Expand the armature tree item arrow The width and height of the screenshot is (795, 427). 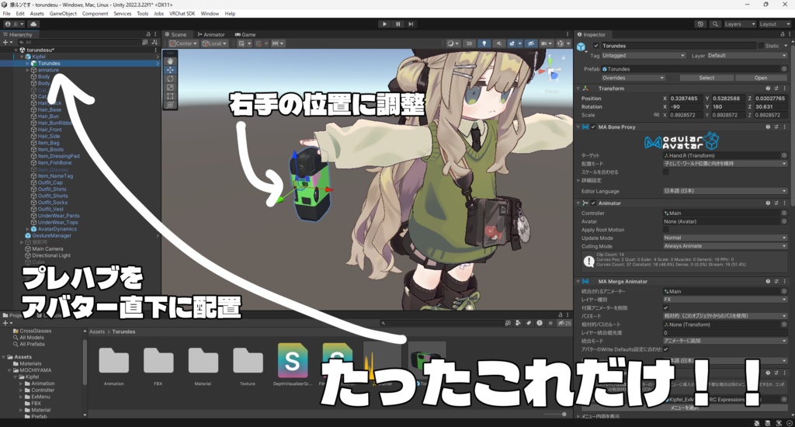27,70
